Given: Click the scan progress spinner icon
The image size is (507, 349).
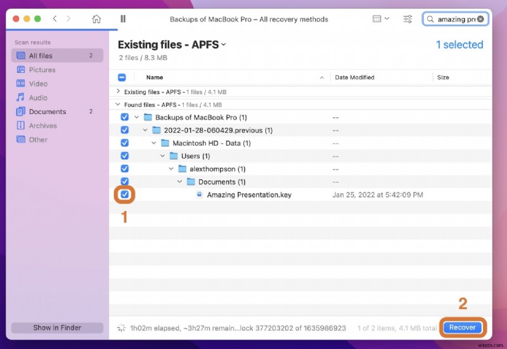Looking at the screenshot, I should (x=121, y=327).
